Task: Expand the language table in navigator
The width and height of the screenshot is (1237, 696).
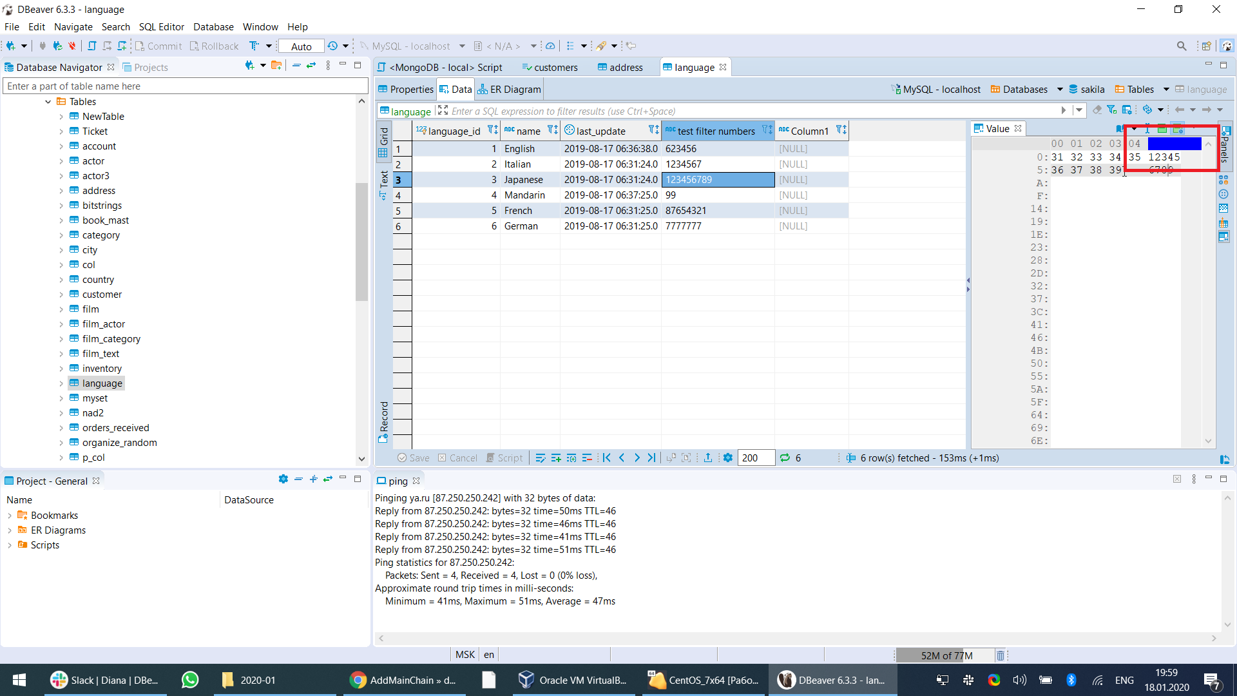Action: [60, 383]
